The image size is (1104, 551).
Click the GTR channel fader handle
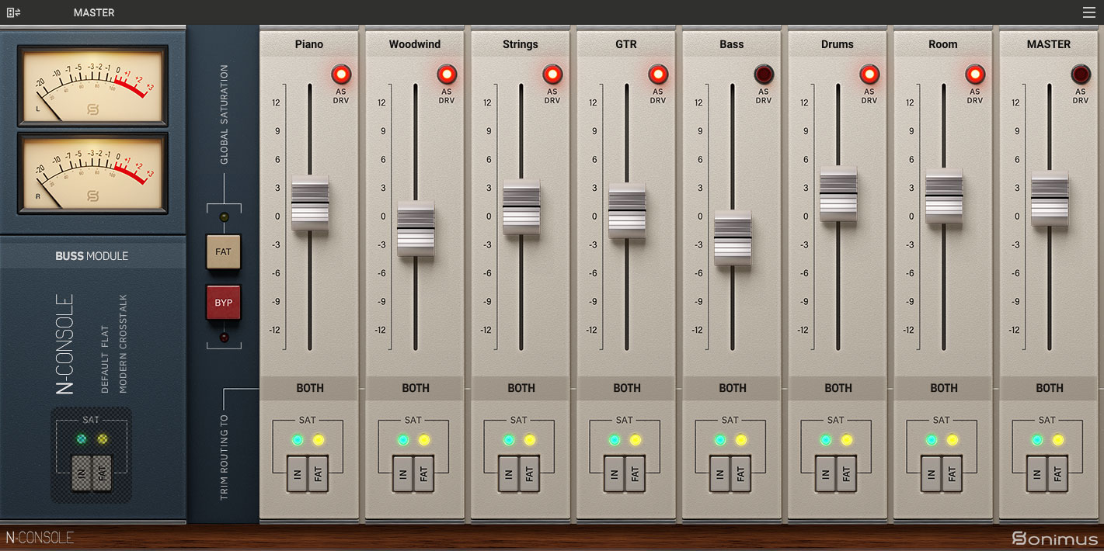tap(627, 210)
